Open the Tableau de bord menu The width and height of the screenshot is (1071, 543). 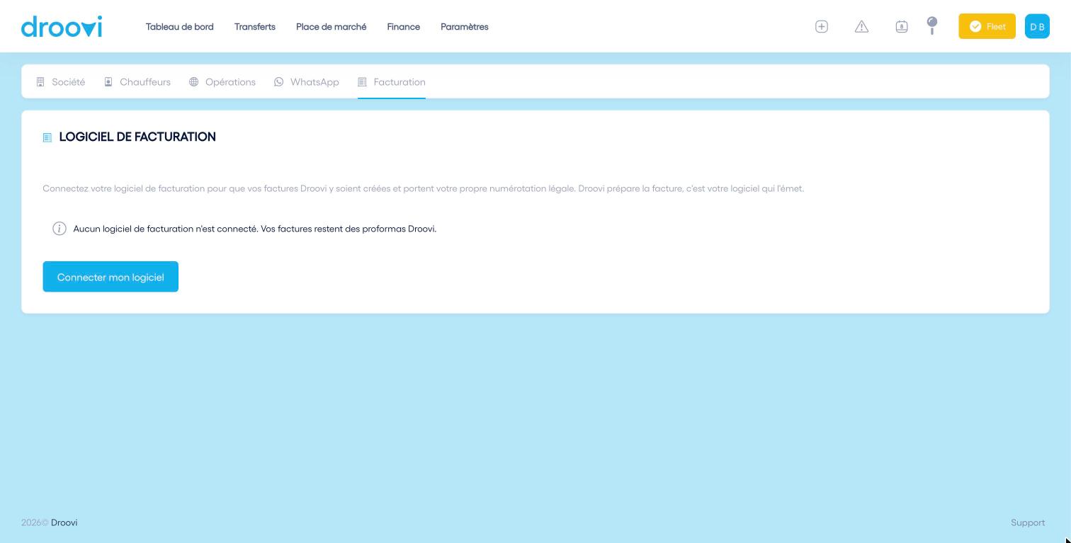point(180,27)
